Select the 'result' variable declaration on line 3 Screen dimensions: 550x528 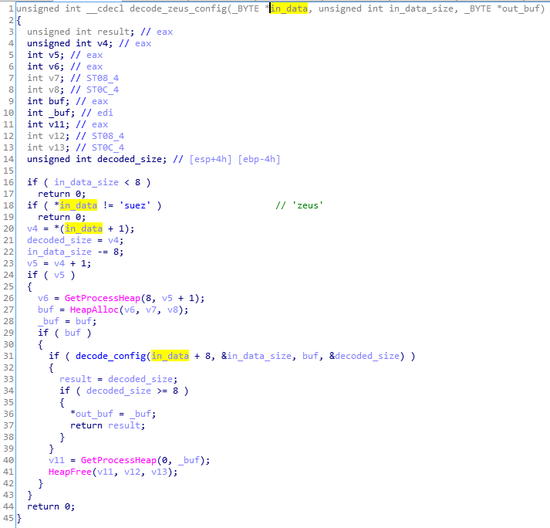coord(113,32)
